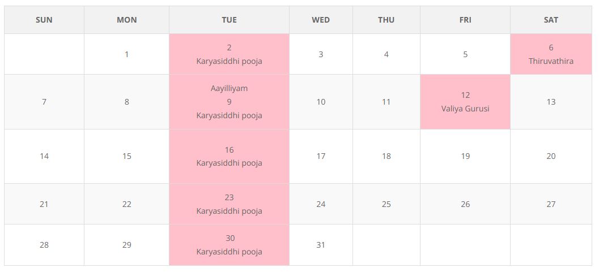
Task: Click the SUN column header
Action: click(x=44, y=20)
